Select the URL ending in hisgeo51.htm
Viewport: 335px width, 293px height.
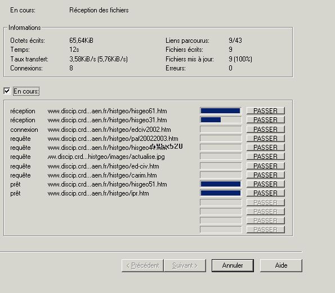(x=107, y=184)
